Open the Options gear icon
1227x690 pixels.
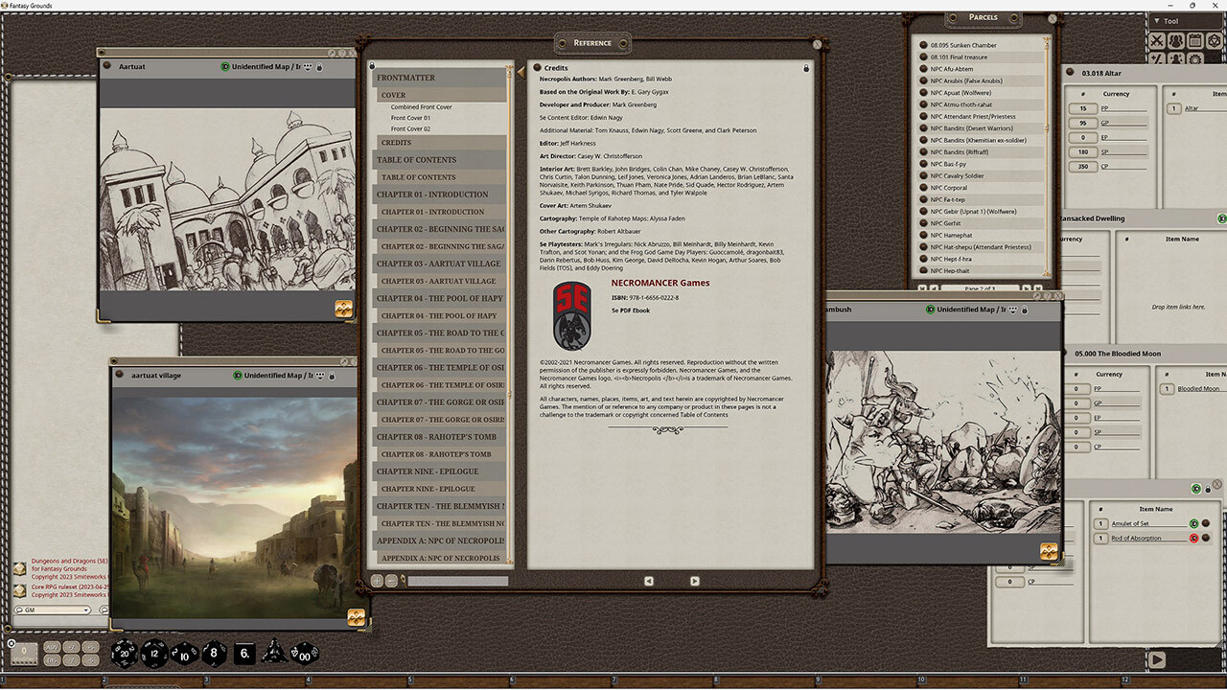pos(1194,60)
